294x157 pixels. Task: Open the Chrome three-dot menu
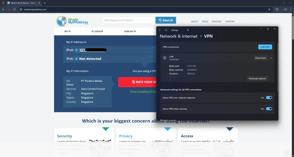pos(291,9)
